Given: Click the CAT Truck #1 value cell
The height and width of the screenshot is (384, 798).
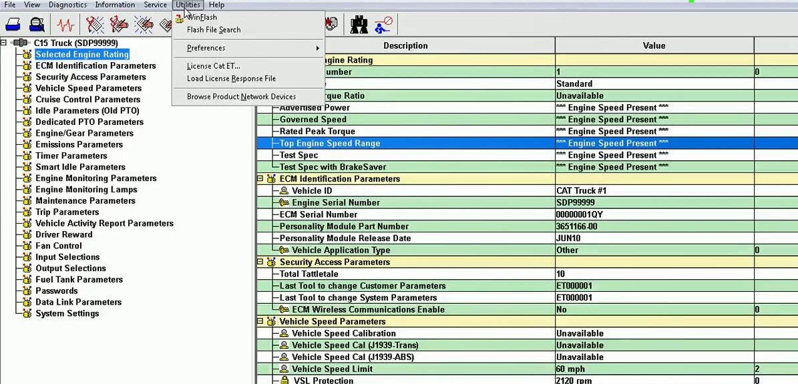Looking at the screenshot, I should [654, 191].
